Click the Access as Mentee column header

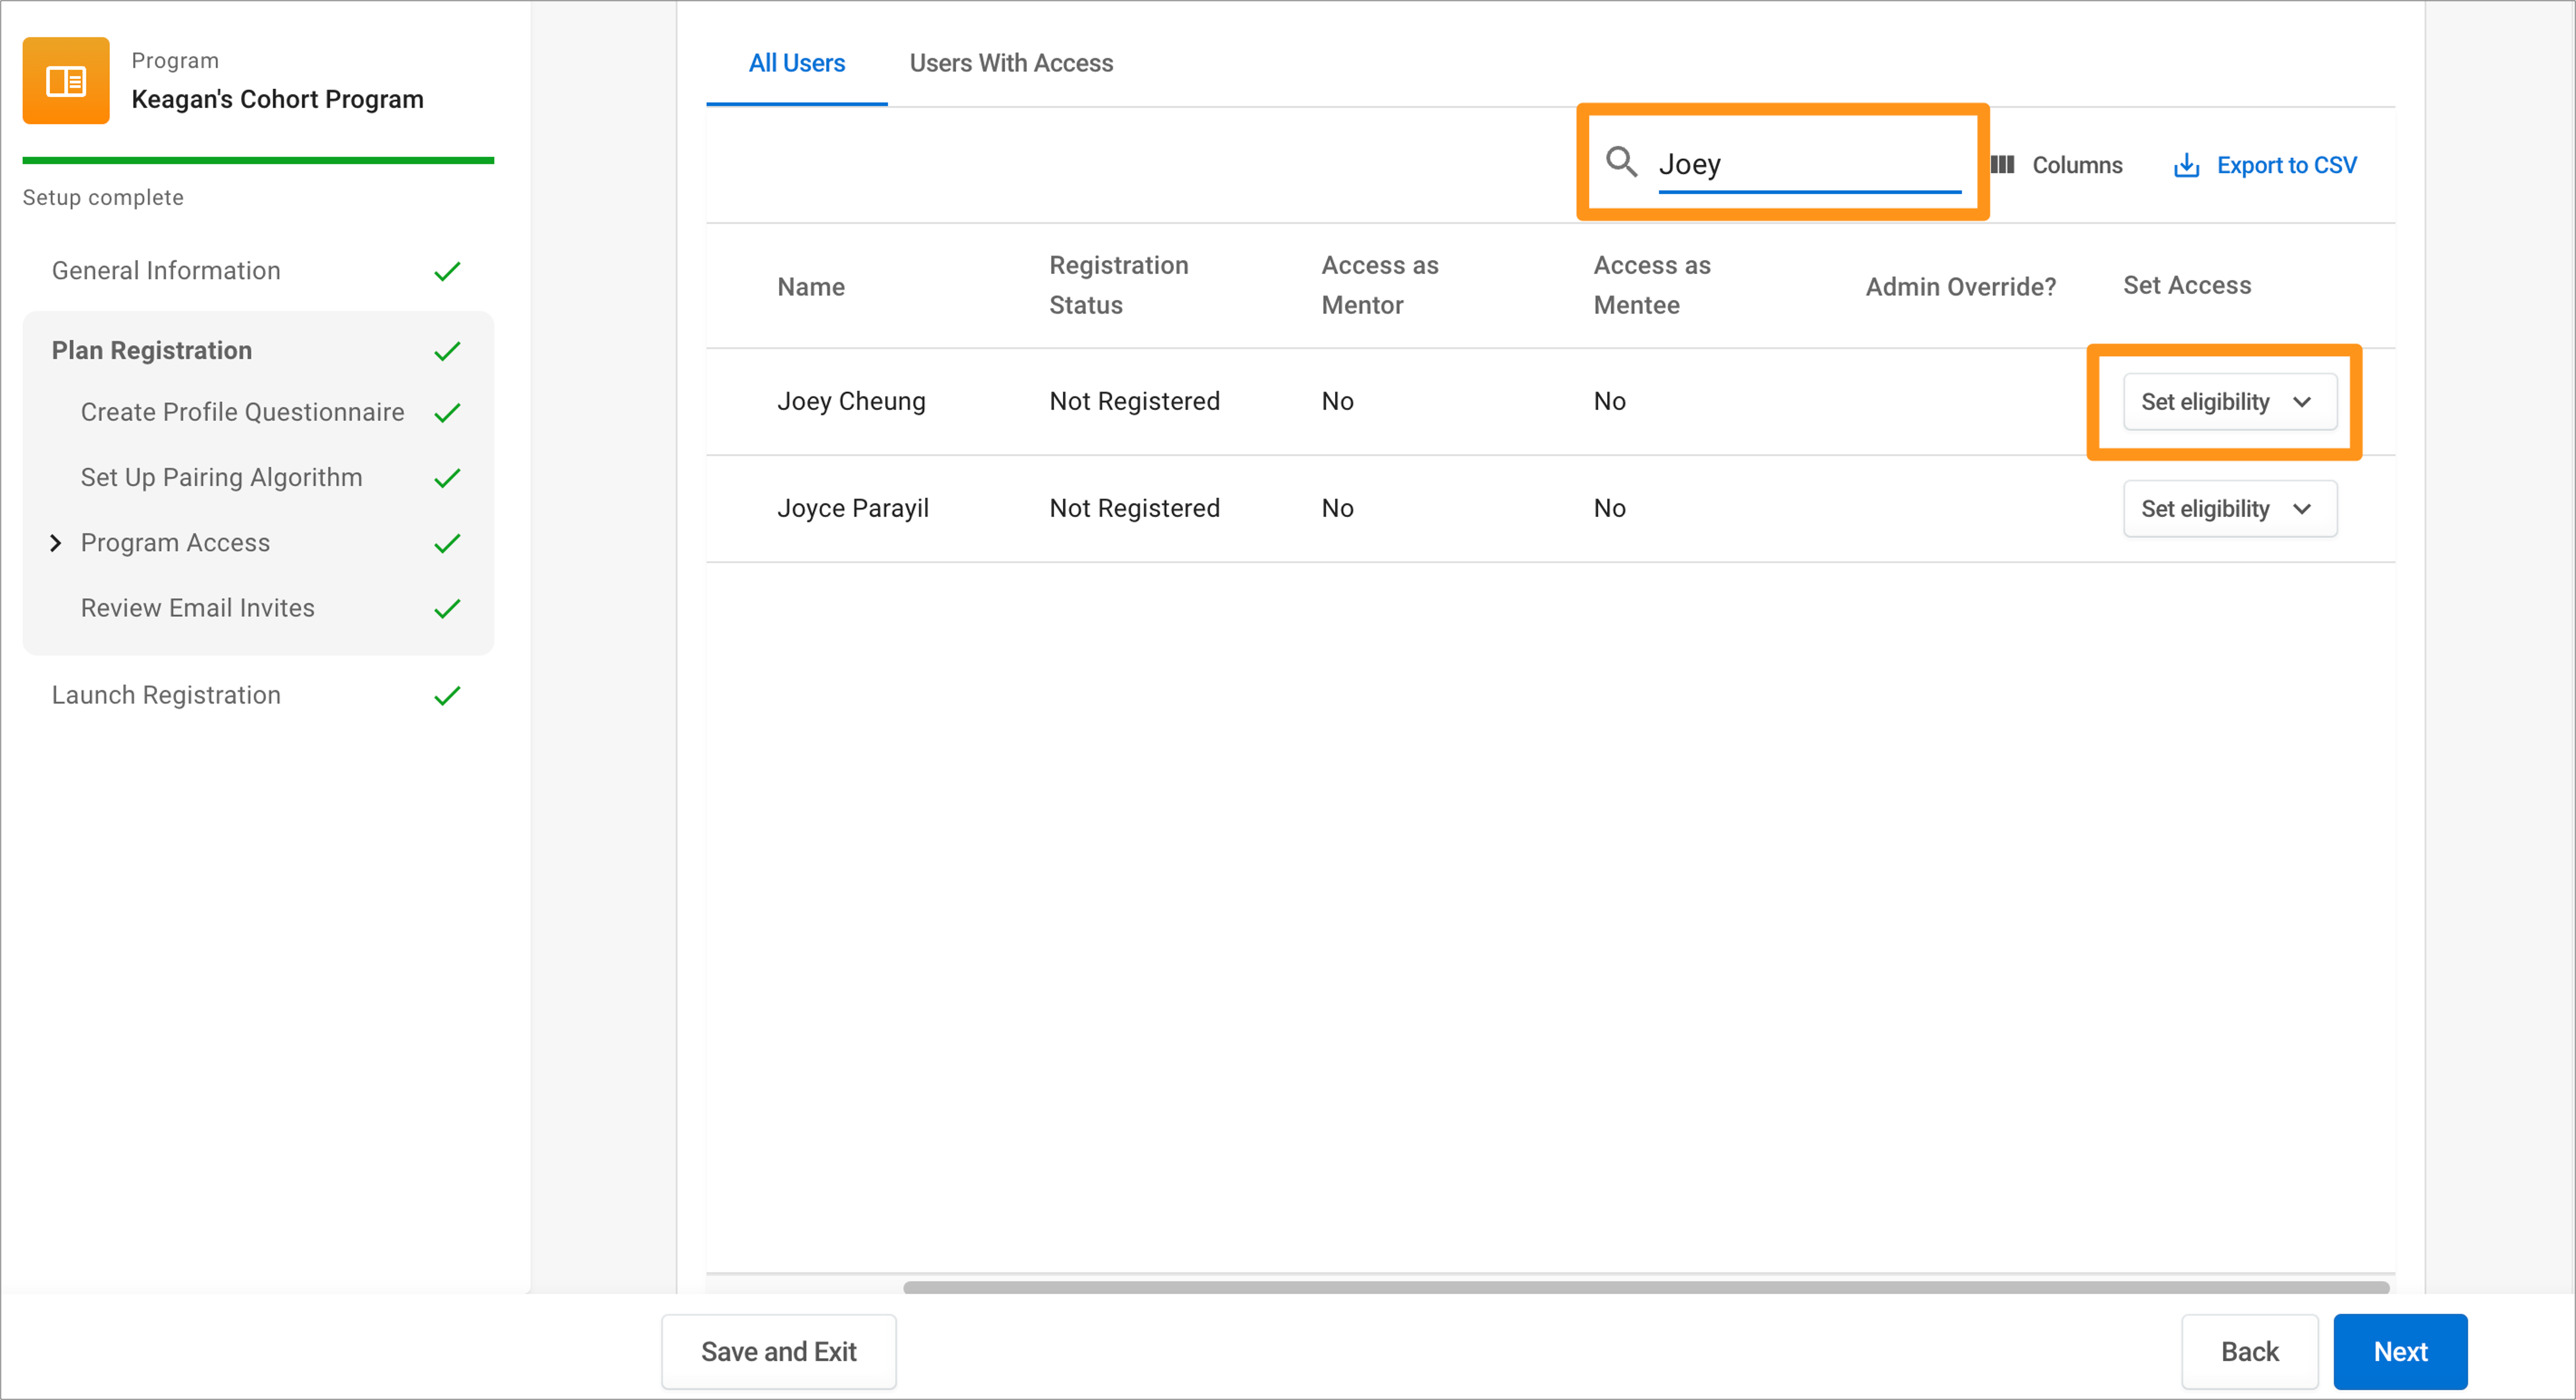(x=1652, y=285)
